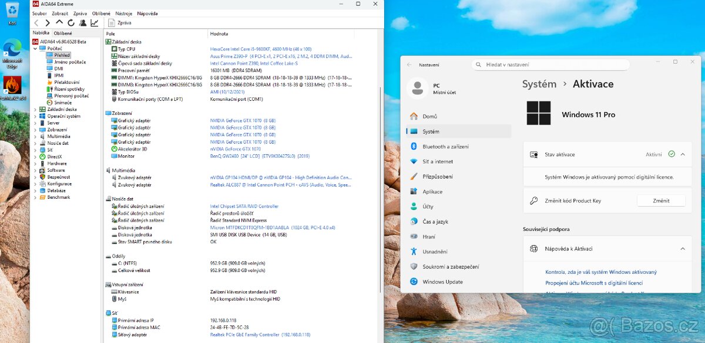This screenshot has width=705, height=343.
Task: Expand the Základní deska tree node
Action: point(35,110)
